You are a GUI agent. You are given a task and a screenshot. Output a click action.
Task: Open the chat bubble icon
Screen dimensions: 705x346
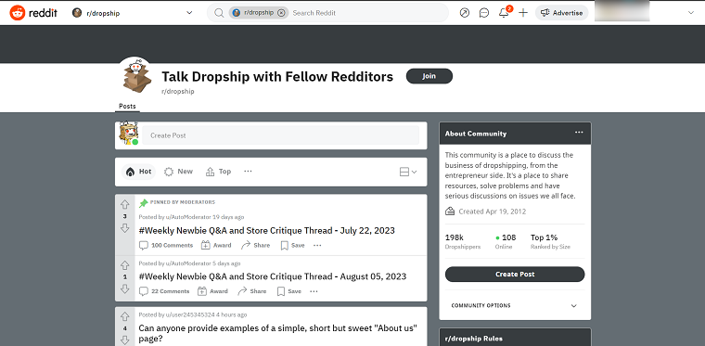tap(484, 13)
